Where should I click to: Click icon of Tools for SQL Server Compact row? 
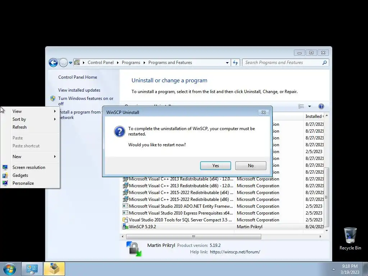pos(125,220)
